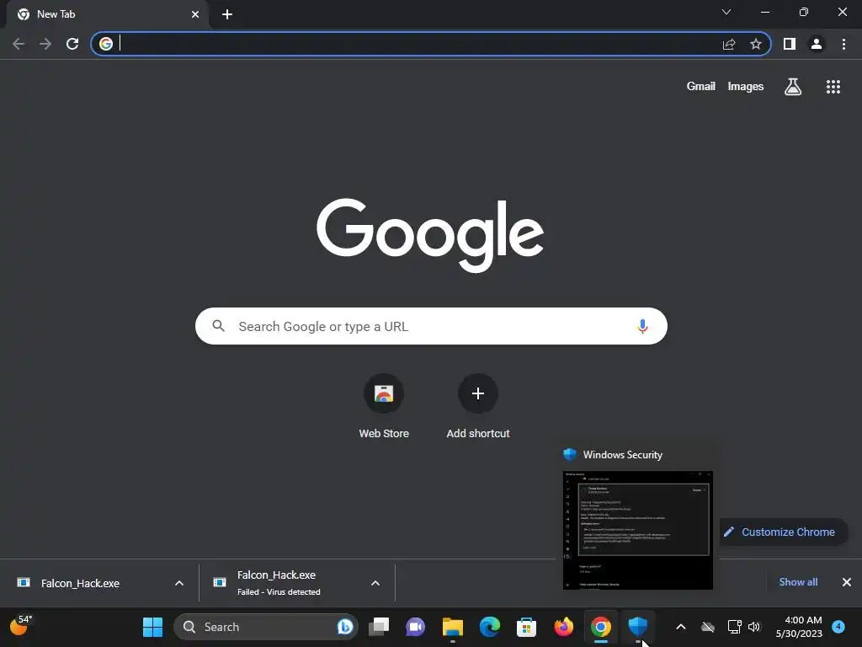This screenshot has width=862, height=647.
Task: Open File Explorer from taskbar
Action: coord(452,627)
